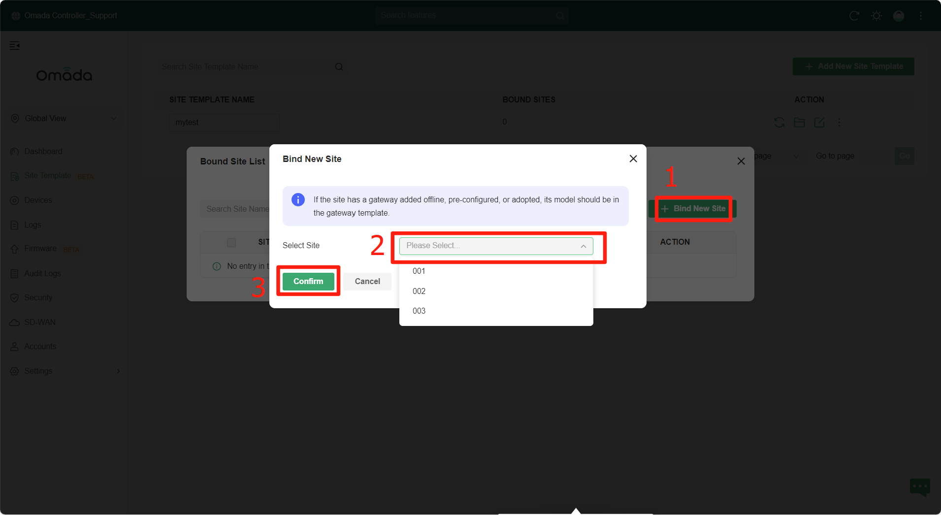941x515 pixels.
Task: Click the Omada logo
Action: (x=64, y=75)
